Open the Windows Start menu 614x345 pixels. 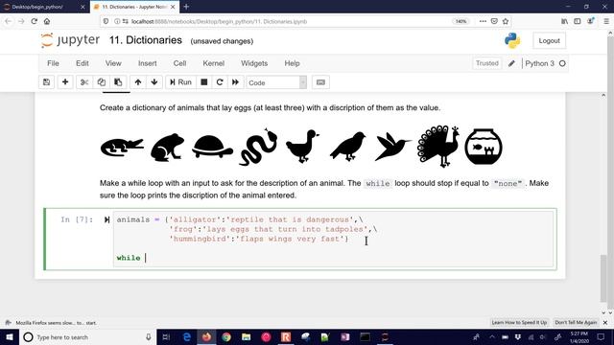tap(9, 336)
